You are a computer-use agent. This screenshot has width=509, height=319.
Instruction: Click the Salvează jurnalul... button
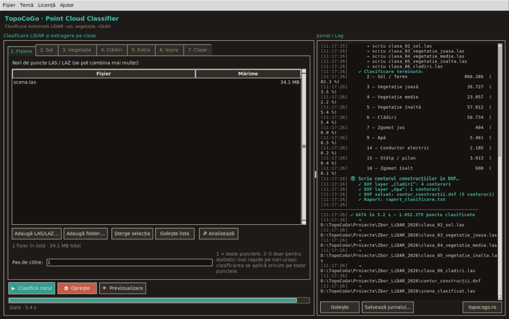click(x=388, y=307)
